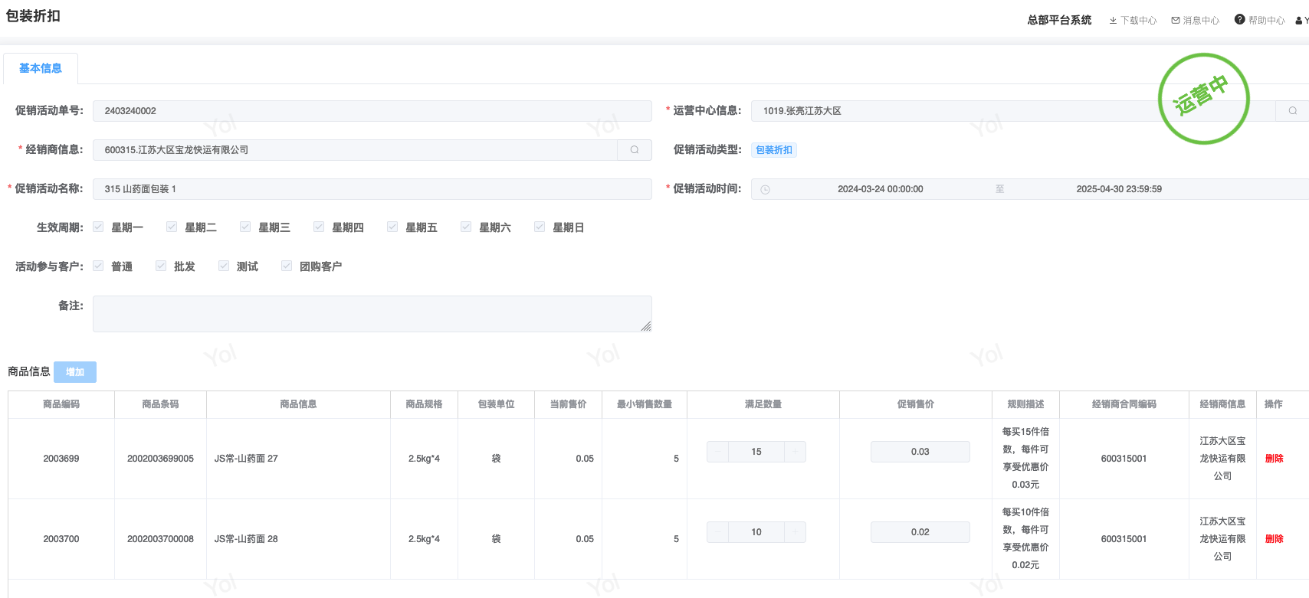Click the 备注 textarea
Screen dimensions: 1309x598
(x=372, y=314)
